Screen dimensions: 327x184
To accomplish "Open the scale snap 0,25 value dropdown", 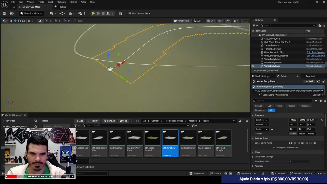I will [x=80, y=21].
